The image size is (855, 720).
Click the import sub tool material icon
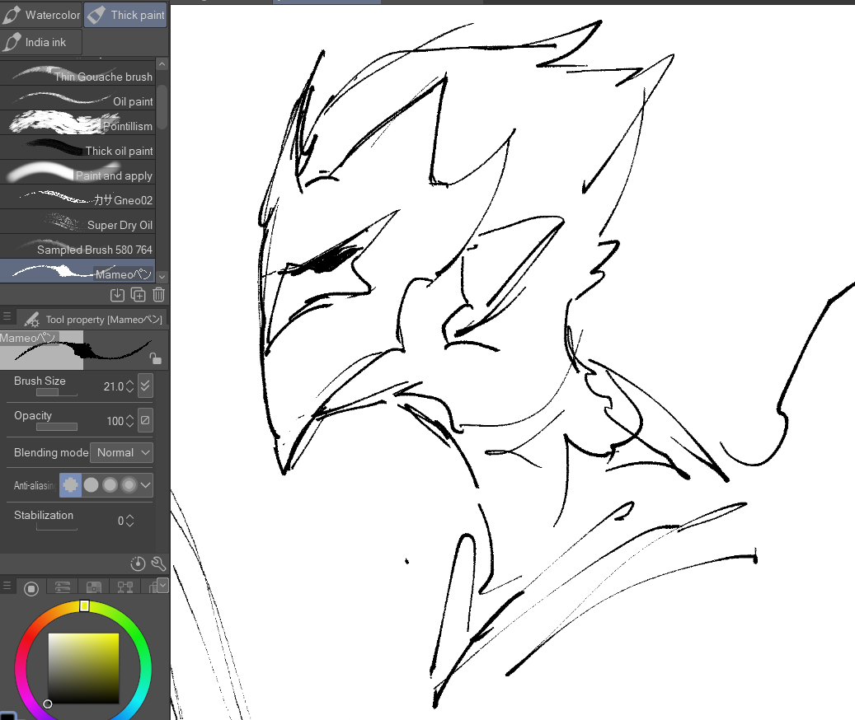click(117, 295)
